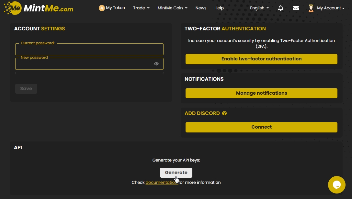Click Add Discord help question icon
This screenshot has height=199, width=352.
coord(224,113)
